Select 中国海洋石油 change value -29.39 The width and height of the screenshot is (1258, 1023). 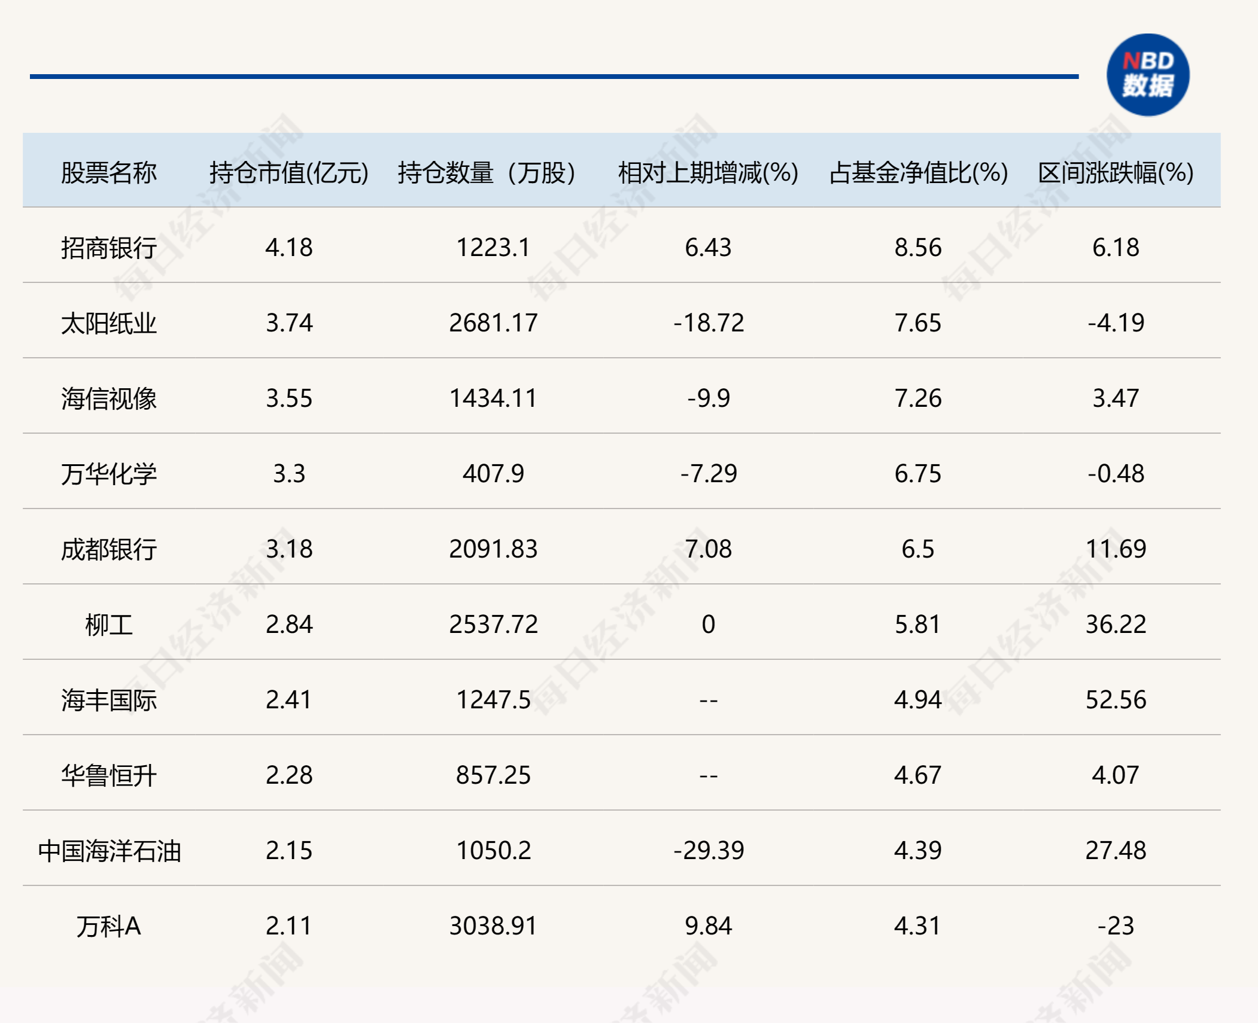coord(708,851)
